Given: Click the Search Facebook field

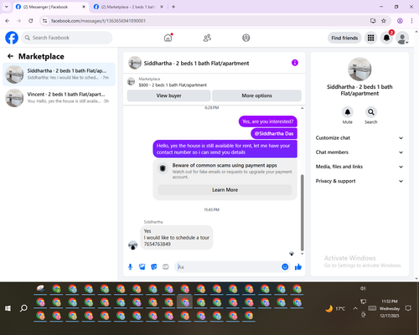Looking at the screenshot, I should coord(67,38).
